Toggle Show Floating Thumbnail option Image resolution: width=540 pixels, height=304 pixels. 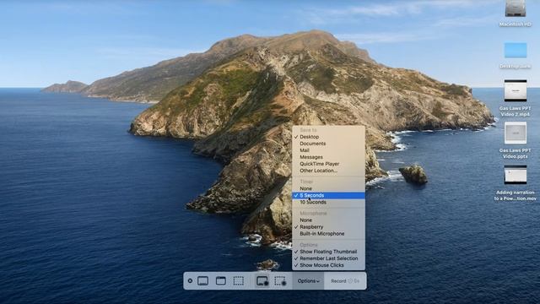coord(328,252)
